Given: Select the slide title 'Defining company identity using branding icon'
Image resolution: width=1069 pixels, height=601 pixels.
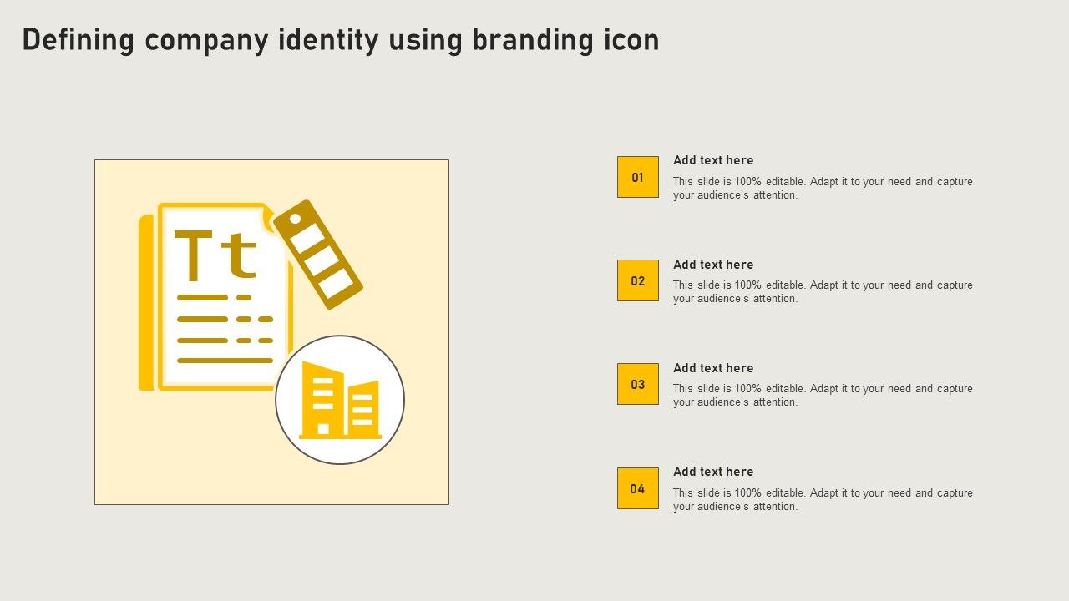Looking at the screenshot, I should point(341,40).
